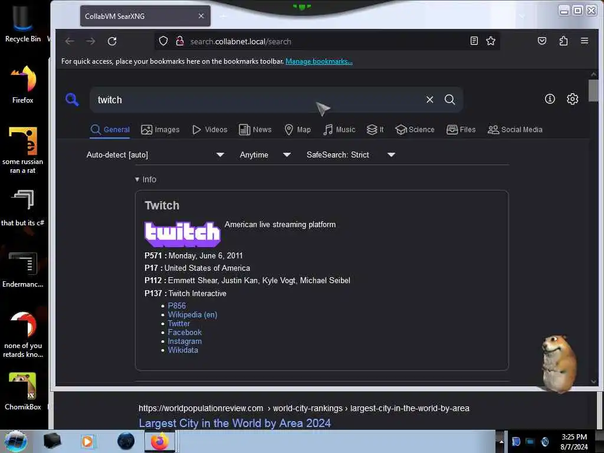The image size is (604, 453).
Task: Select the Endermanc... desktop icon
Action: (23, 270)
